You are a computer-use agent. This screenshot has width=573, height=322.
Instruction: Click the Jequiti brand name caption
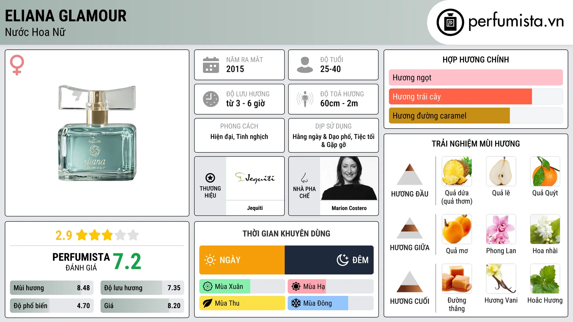255,208
